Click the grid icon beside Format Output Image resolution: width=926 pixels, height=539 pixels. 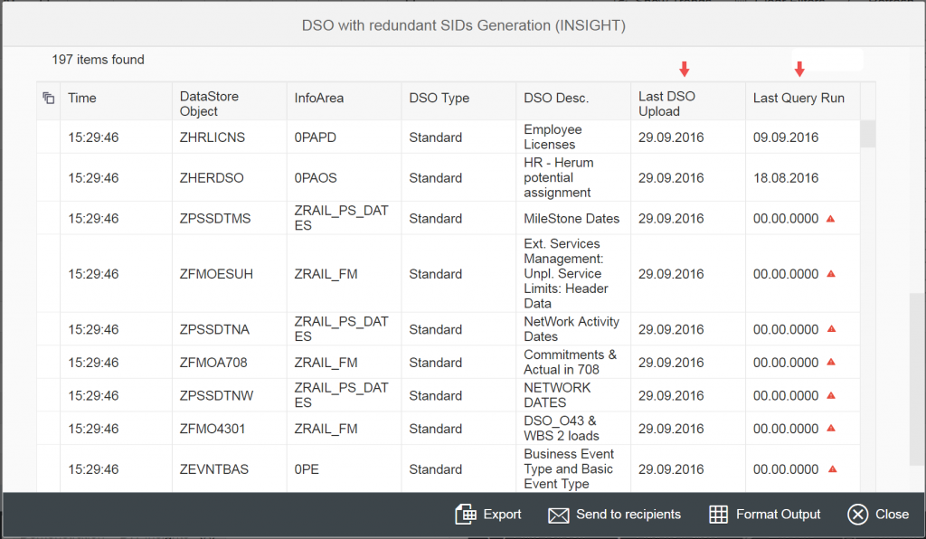(719, 514)
